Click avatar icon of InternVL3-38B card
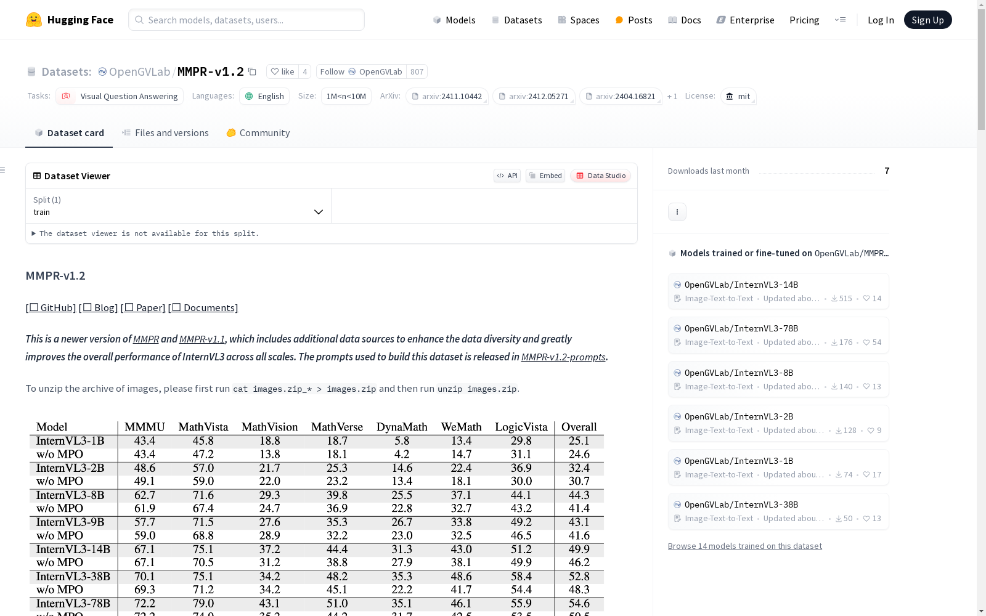Viewport: 986px width, 616px height. [677, 505]
